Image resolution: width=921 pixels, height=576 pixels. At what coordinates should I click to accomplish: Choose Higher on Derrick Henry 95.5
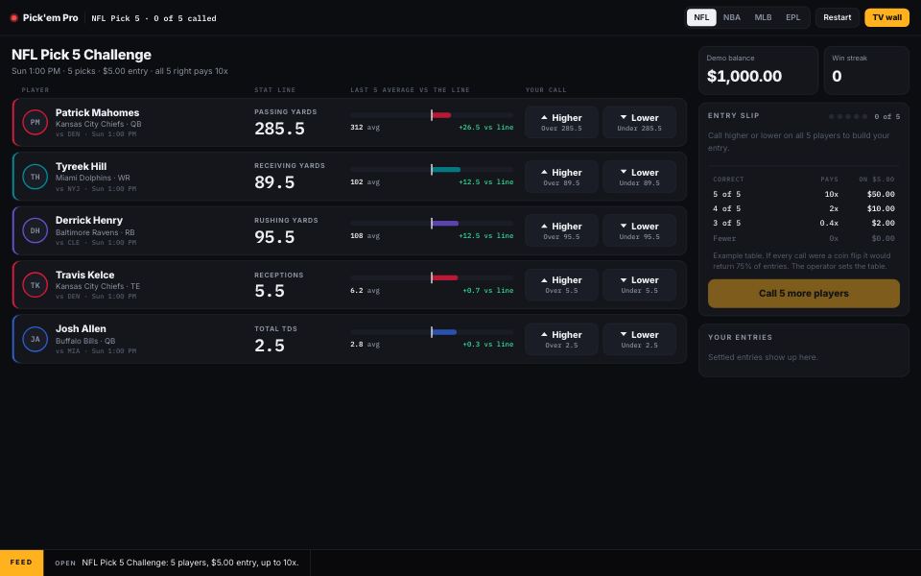[x=561, y=231]
